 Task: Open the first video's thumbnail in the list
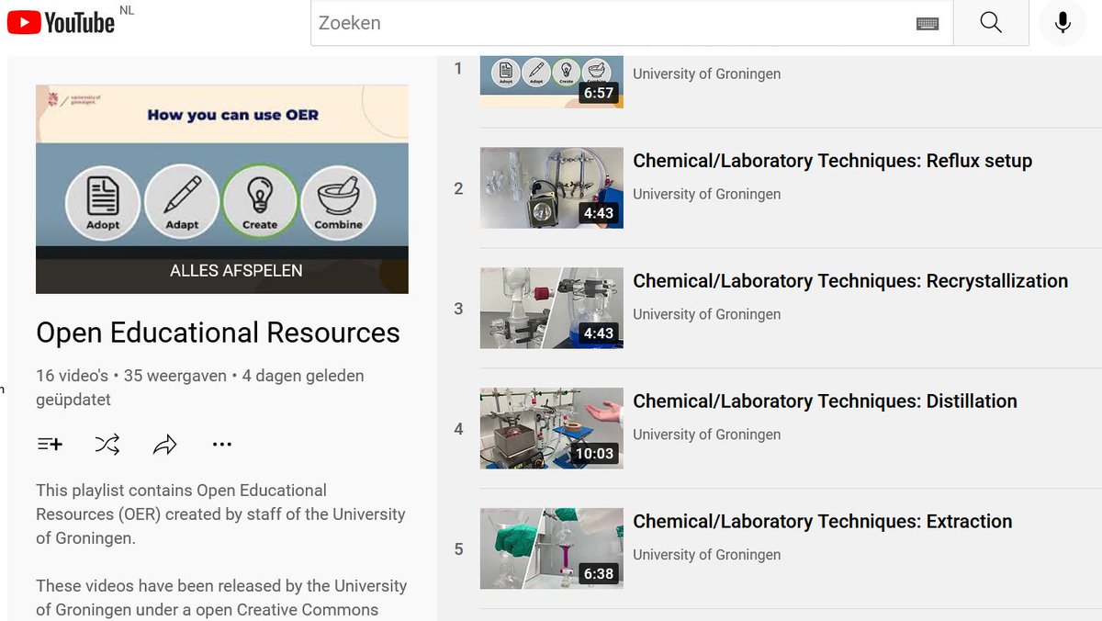point(551,81)
